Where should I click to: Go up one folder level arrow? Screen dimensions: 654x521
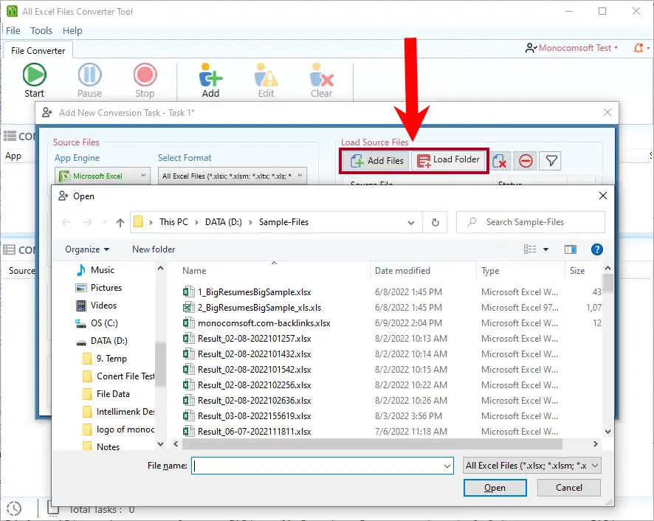click(120, 222)
